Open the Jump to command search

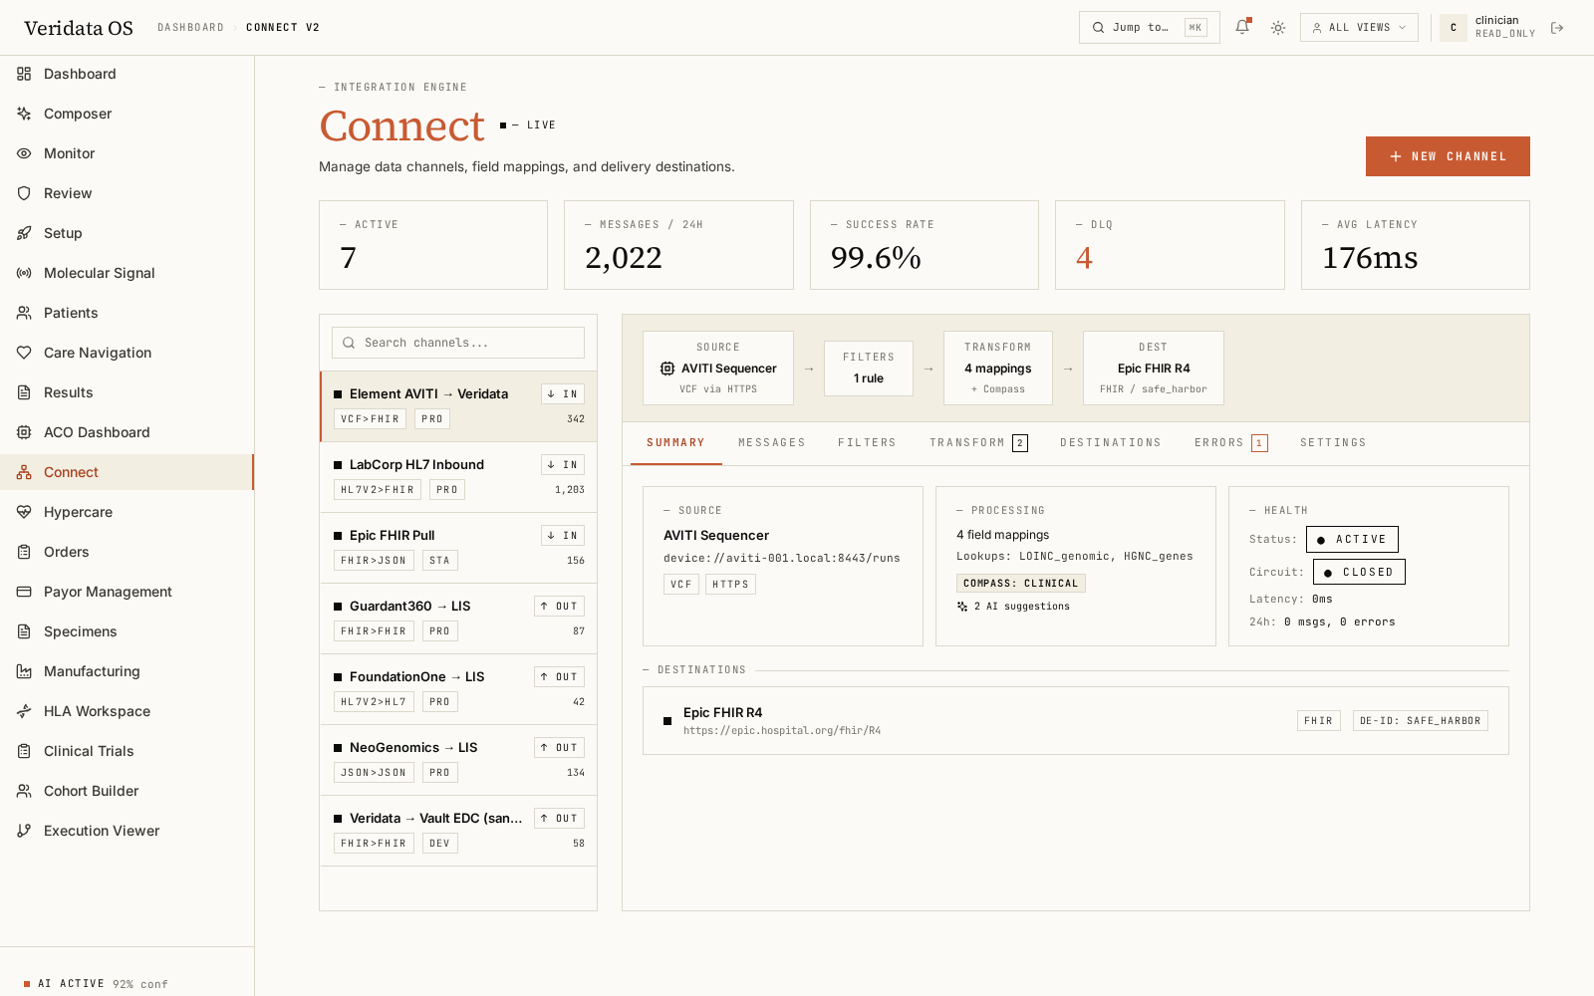point(1150,28)
